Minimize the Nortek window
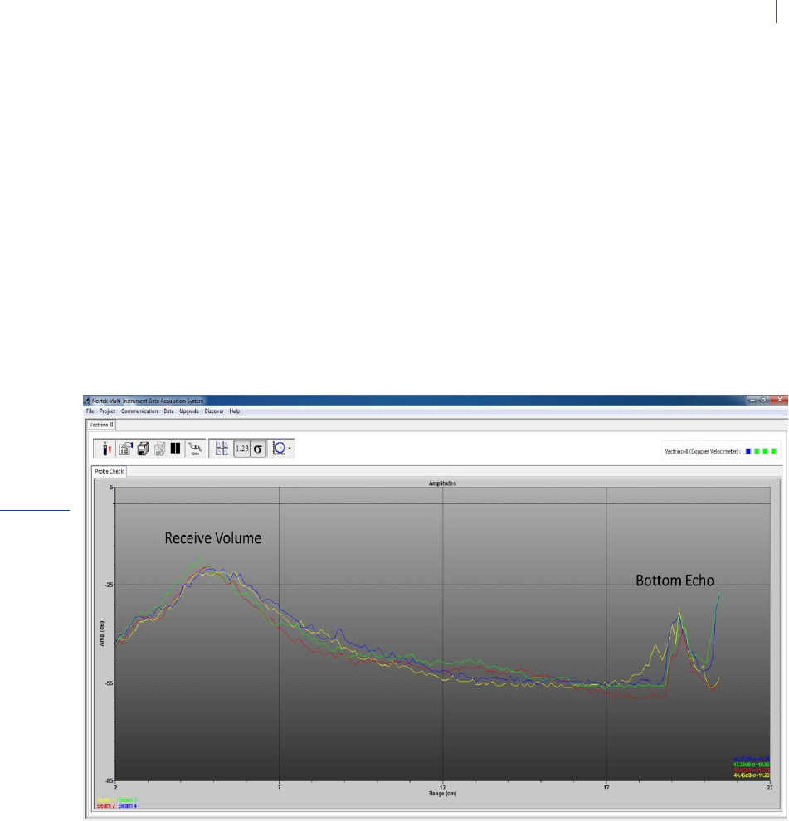The image size is (789, 821). [752, 400]
